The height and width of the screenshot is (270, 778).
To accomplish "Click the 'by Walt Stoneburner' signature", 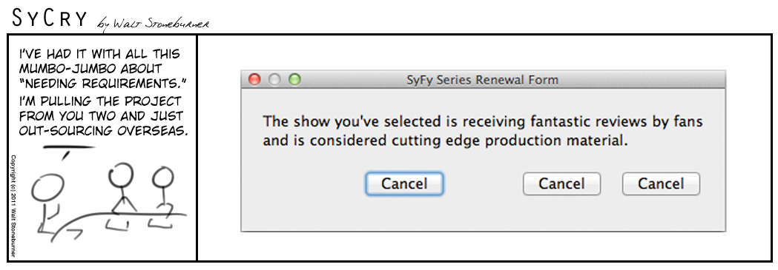I will pyautogui.click(x=154, y=24).
